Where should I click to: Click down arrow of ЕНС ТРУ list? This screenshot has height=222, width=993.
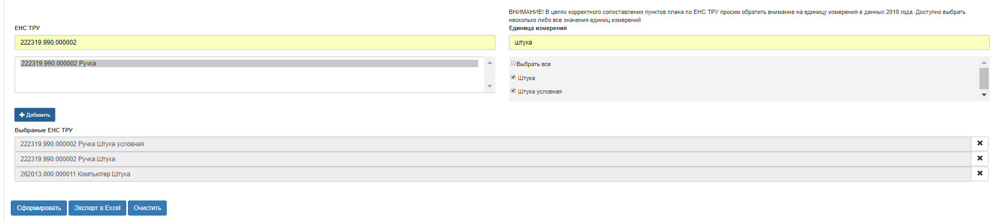(489, 86)
